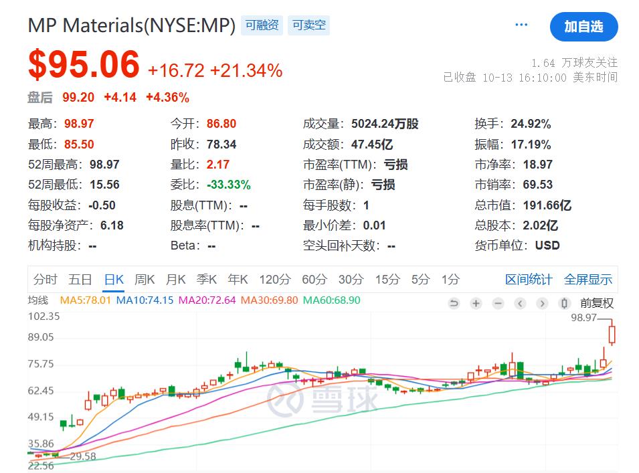Switch to 30分 chart tab
The width and height of the screenshot is (639, 473).
click(351, 280)
